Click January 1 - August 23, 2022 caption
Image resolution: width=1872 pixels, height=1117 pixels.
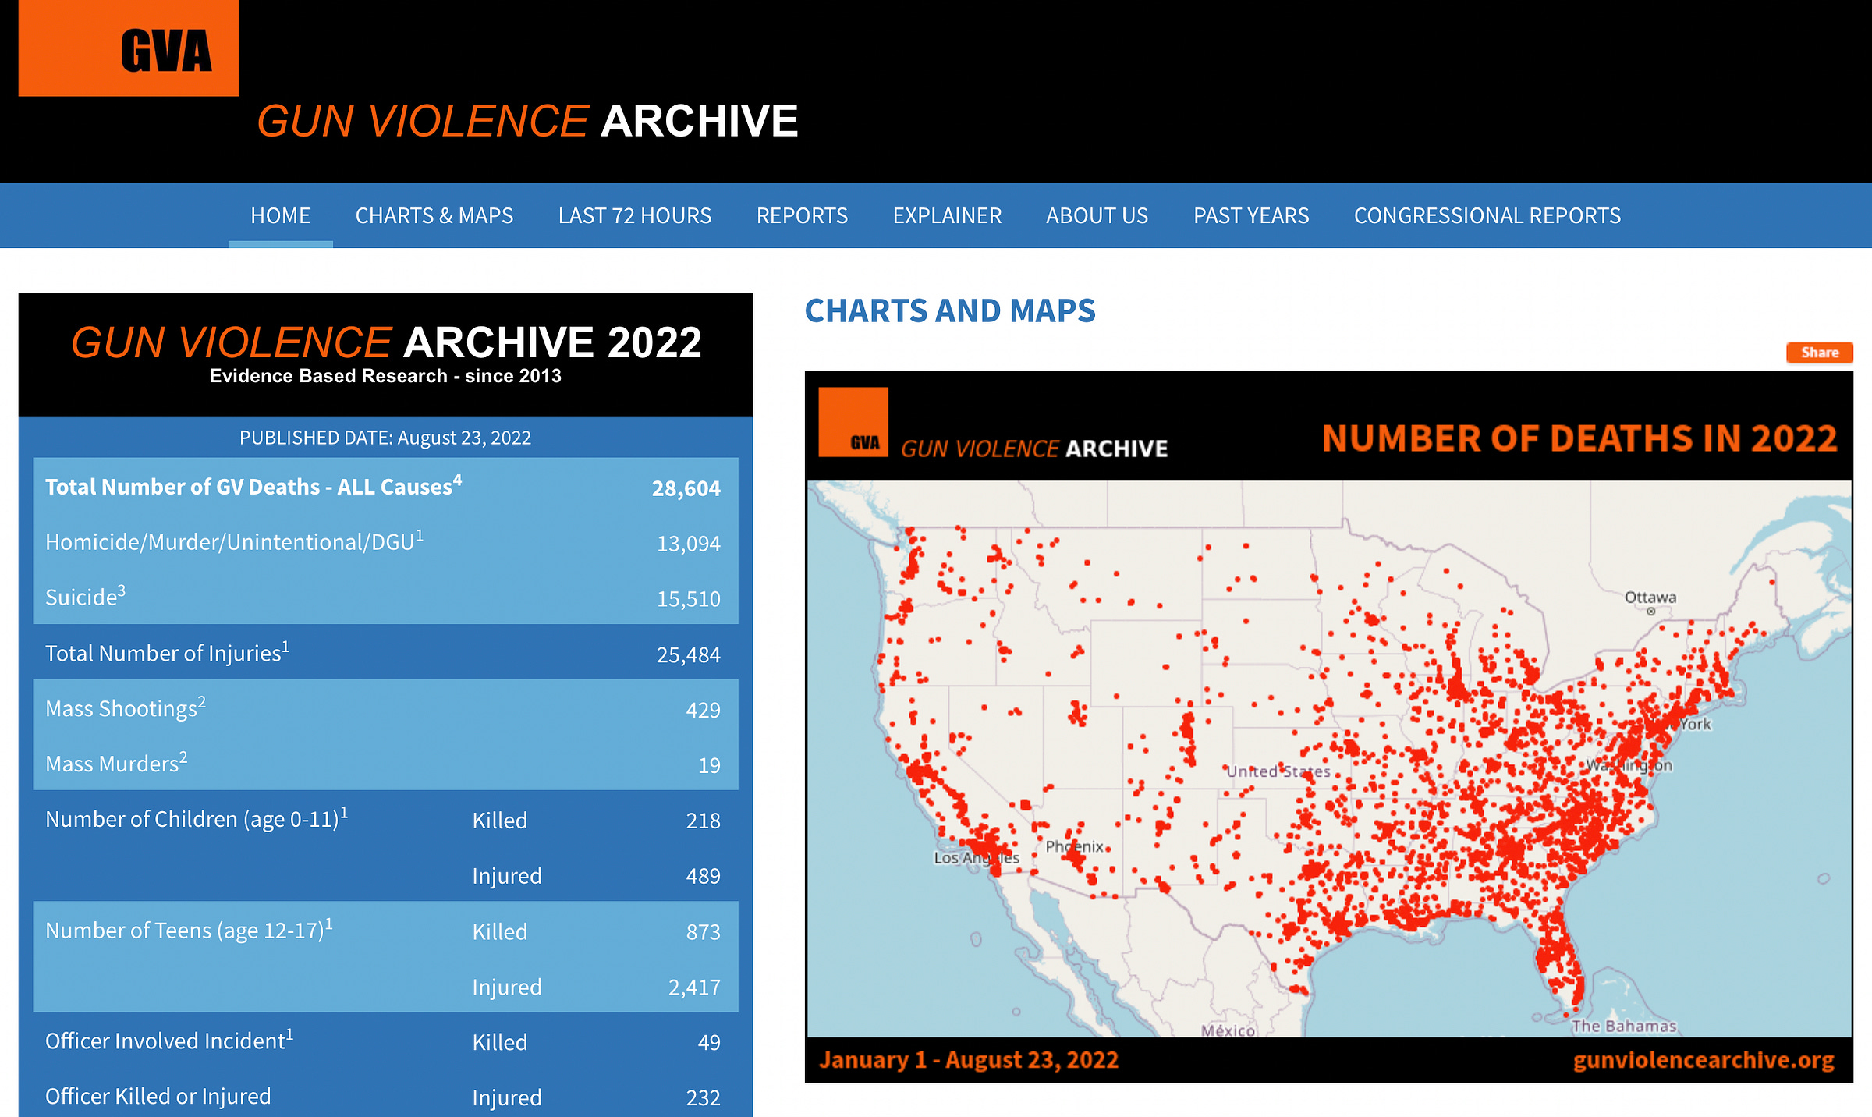tap(969, 1060)
